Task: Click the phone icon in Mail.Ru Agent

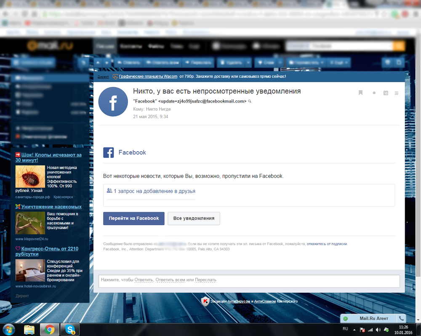Action: tap(401, 319)
